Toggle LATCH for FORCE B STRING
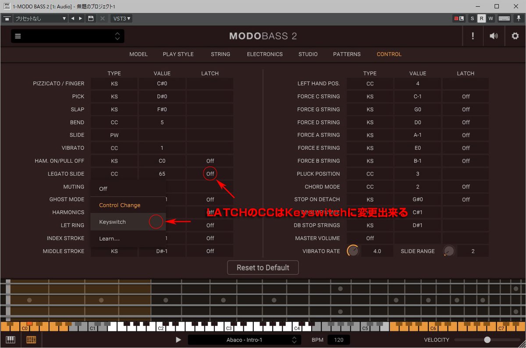The image size is (526, 348). tap(466, 161)
